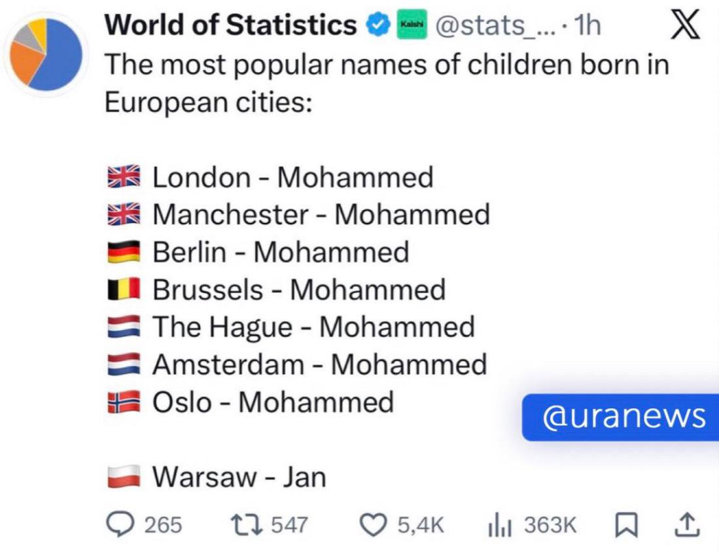Click the London - Mohammed line
The image size is (719, 557).
(292, 177)
